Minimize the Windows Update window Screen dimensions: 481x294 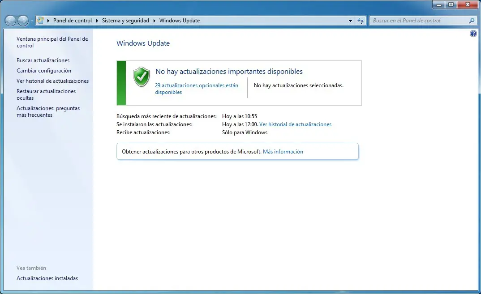pos(439,4)
